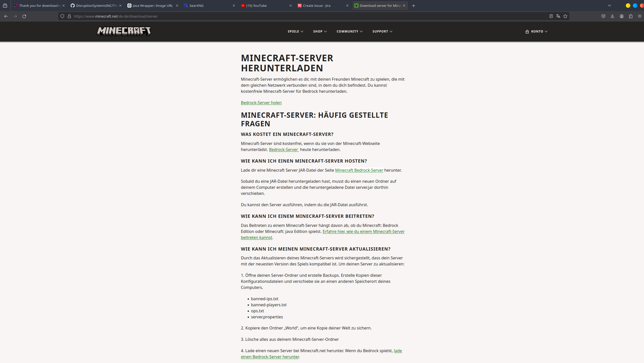Screen dimensions: 644x363
Task: Expand the list all tabs chevron
Action: 609,6
